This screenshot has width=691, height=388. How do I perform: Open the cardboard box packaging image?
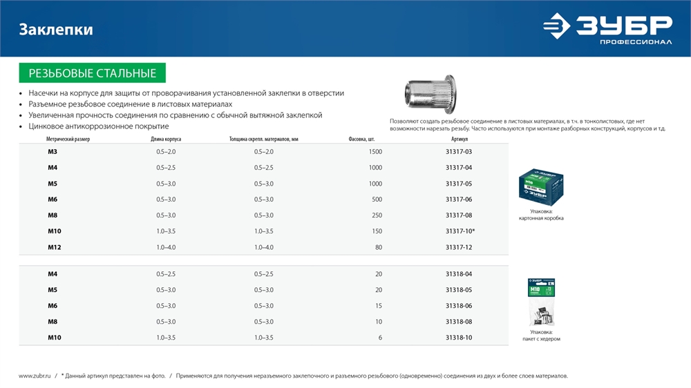542,186
